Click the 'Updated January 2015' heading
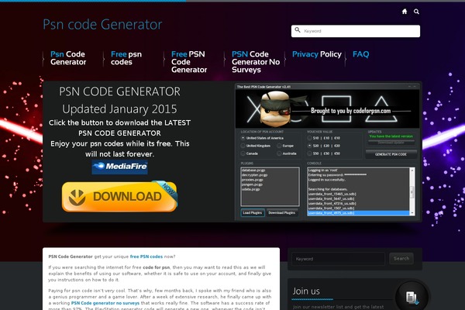465x310 pixels. click(119, 108)
